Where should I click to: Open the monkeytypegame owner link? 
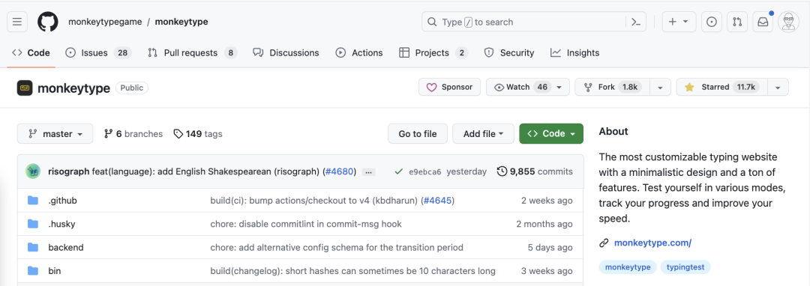(x=105, y=22)
